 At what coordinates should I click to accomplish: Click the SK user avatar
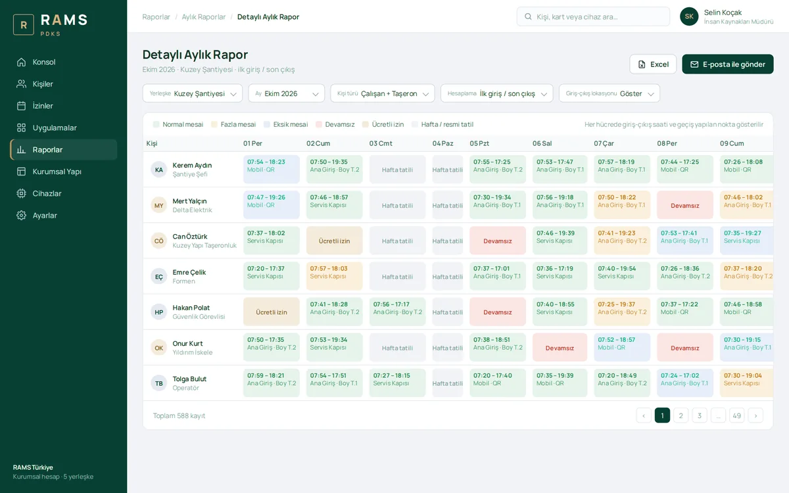(689, 16)
